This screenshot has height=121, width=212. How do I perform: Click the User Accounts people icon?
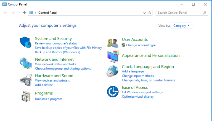click(x=113, y=43)
